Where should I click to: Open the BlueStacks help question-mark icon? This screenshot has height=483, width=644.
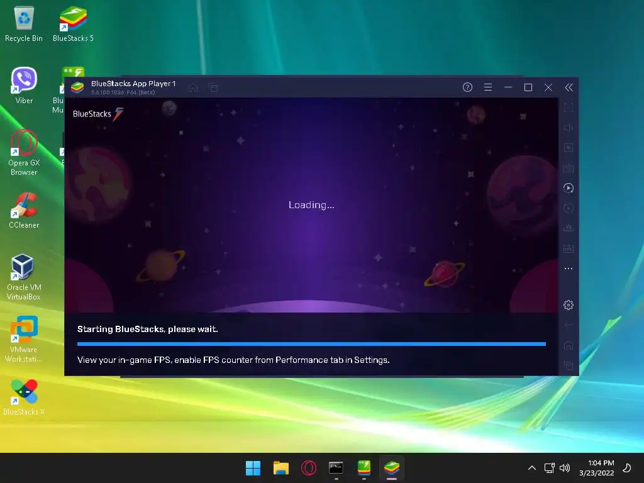tap(467, 87)
